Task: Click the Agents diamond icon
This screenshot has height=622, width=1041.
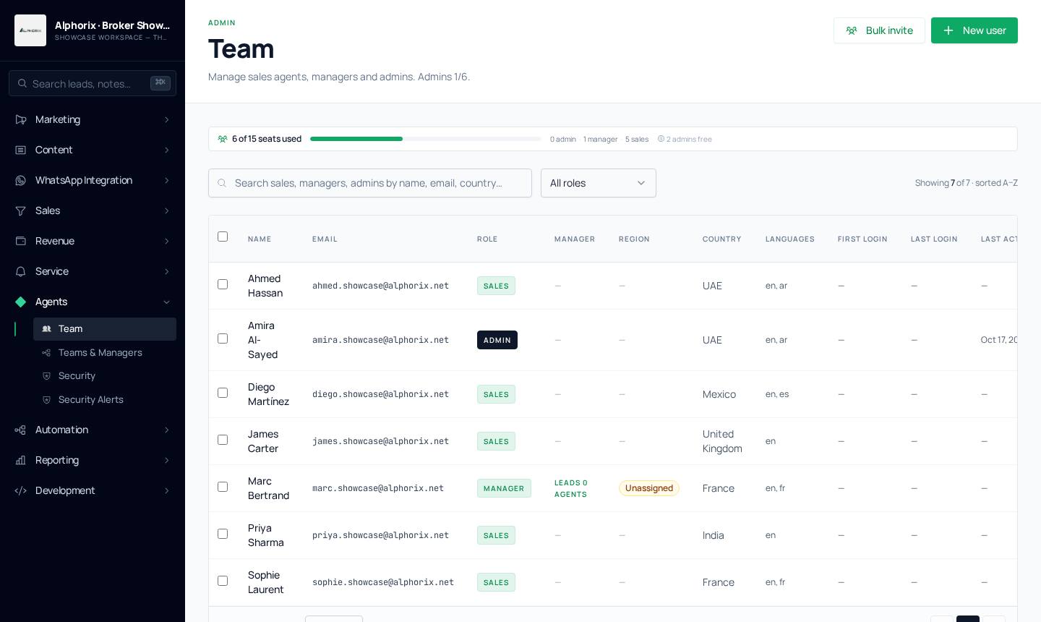Action: 21,302
